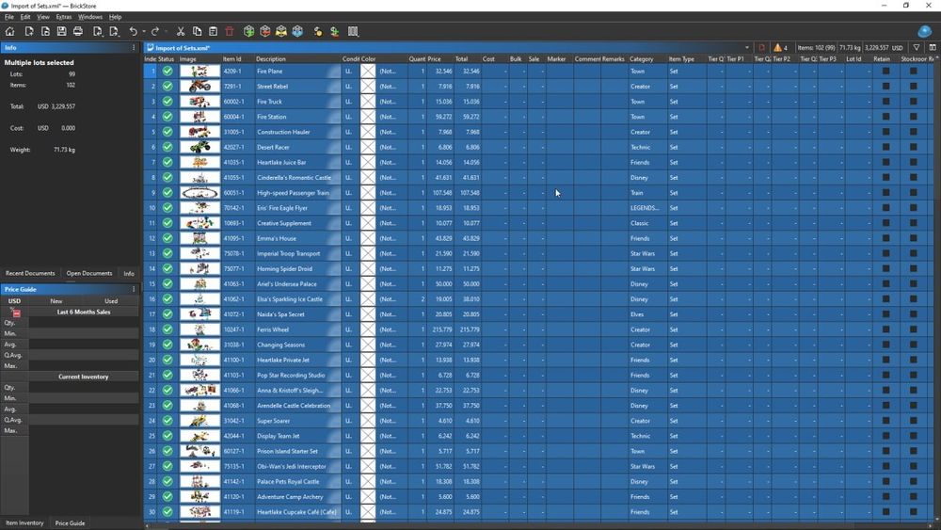Set price to price guide icon
This screenshot has height=530, width=941.
(318, 31)
